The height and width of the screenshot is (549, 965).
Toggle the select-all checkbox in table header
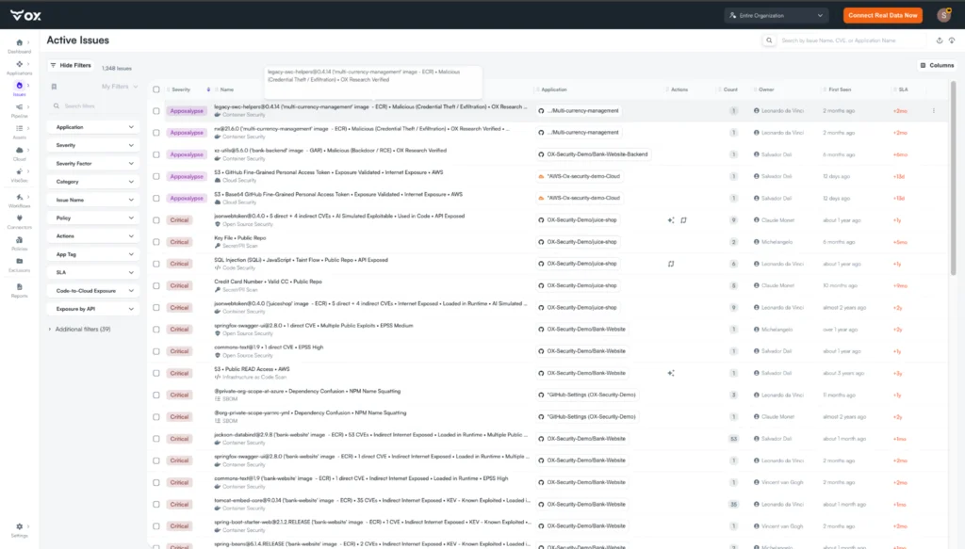click(156, 89)
